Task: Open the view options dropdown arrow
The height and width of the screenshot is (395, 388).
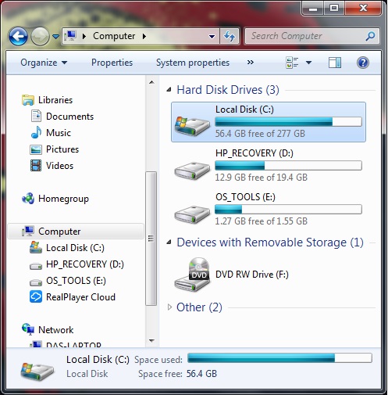Action: [308, 63]
